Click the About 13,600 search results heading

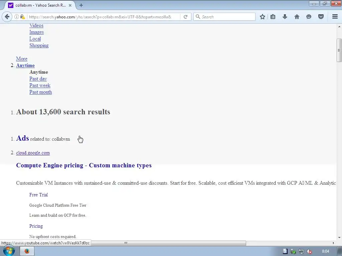click(63, 112)
